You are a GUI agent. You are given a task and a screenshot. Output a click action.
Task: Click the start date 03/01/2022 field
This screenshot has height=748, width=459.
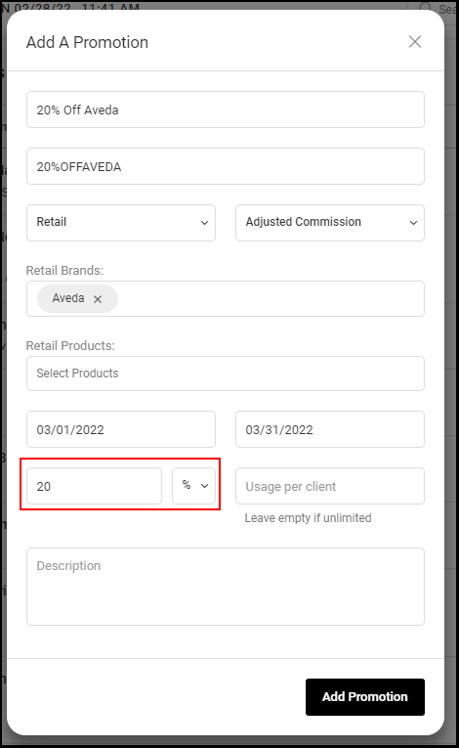[121, 429]
